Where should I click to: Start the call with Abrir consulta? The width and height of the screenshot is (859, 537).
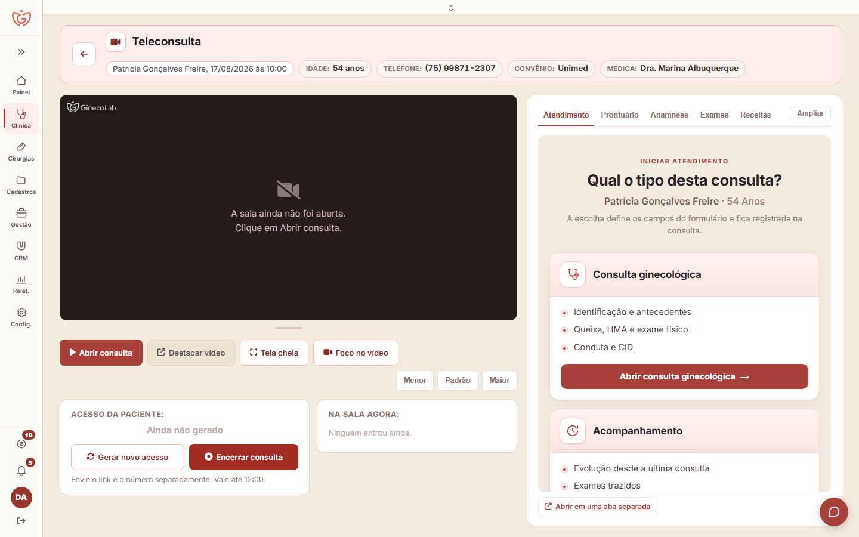coord(101,353)
